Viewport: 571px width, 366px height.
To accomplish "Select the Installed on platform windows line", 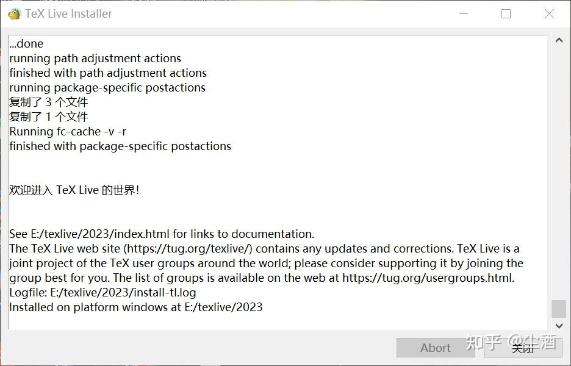I will click(135, 307).
